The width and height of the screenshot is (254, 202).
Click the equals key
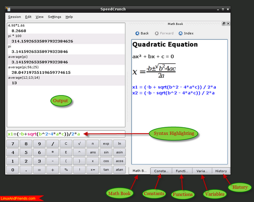(x=39, y=170)
